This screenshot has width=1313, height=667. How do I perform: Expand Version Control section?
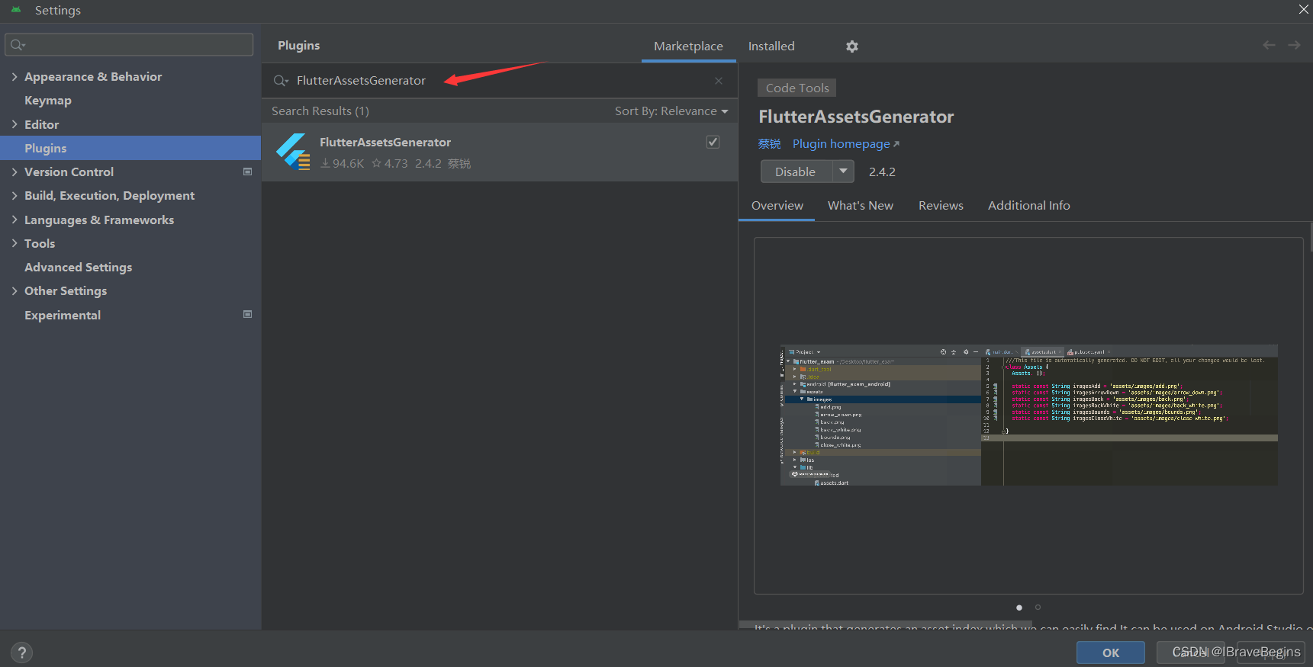tap(14, 172)
